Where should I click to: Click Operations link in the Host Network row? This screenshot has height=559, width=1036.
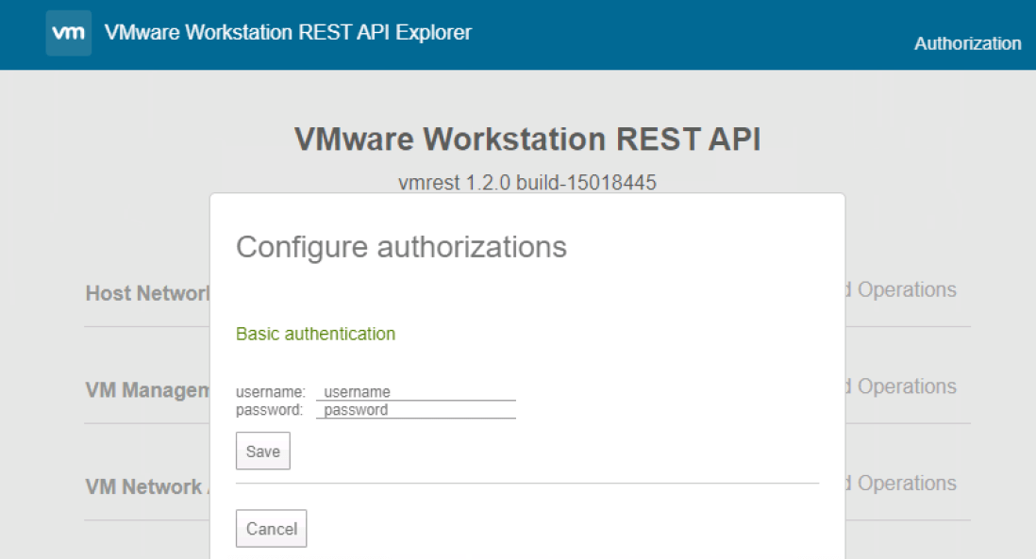coord(906,290)
